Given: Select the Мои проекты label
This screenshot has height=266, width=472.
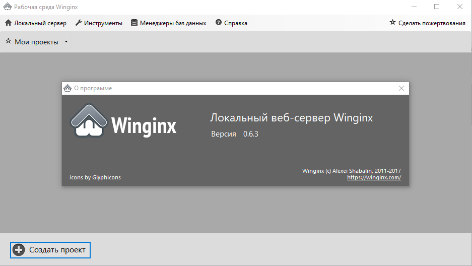Looking at the screenshot, I should (x=36, y=42).
